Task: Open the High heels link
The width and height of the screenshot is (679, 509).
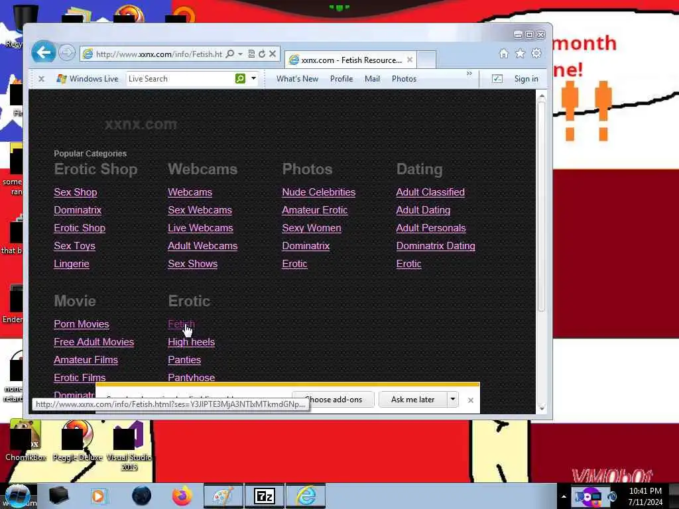Action: 191,342
